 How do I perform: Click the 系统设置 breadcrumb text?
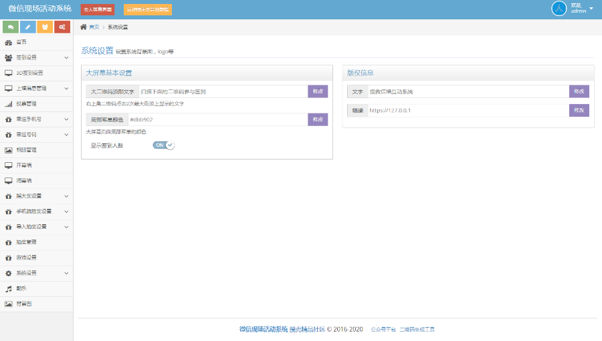tap(118, 27)
